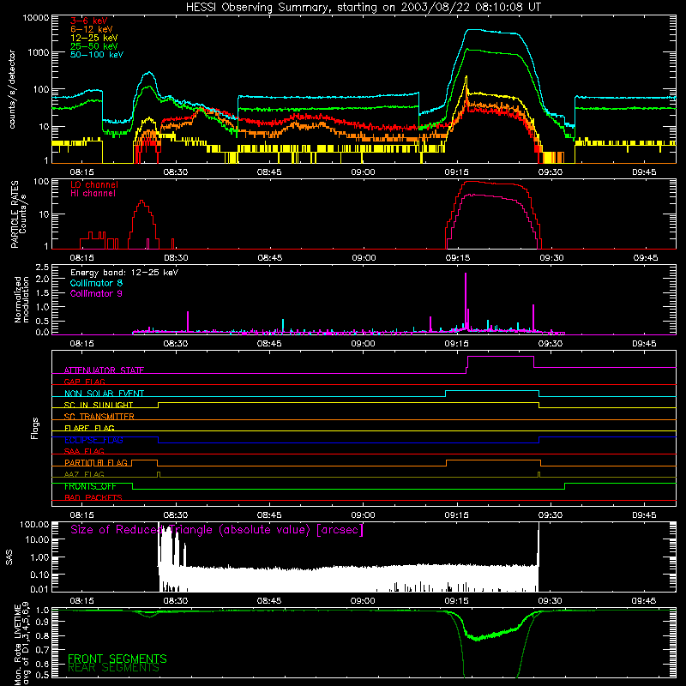Click "09:00" tick under count-rate panel

point(363,172)
